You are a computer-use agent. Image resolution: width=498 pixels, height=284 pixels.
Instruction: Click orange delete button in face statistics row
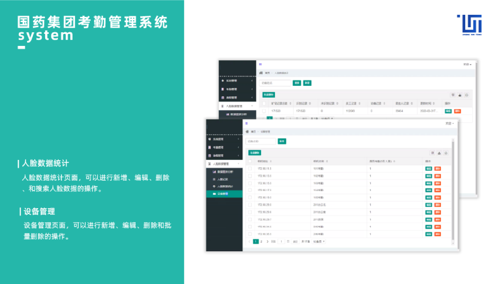point(457,111)
